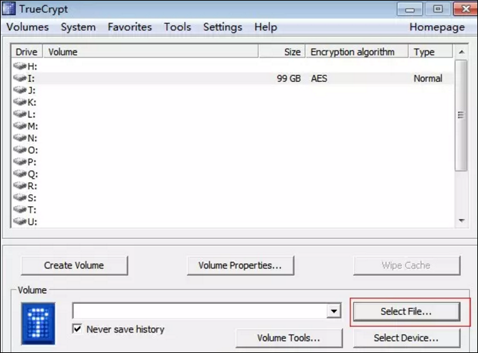The image size is (478, 353).
Task: Click the scroll up arrow of drive list
Action: coord(462,52)
